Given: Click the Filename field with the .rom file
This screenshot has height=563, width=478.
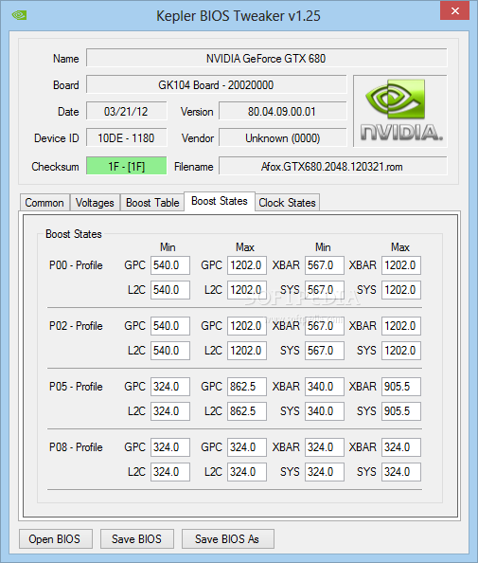Looking at the screenshot, I should [x=333, y=166].
